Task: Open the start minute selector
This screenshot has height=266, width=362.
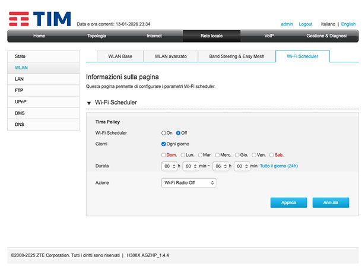Action: tap(190, 166)
